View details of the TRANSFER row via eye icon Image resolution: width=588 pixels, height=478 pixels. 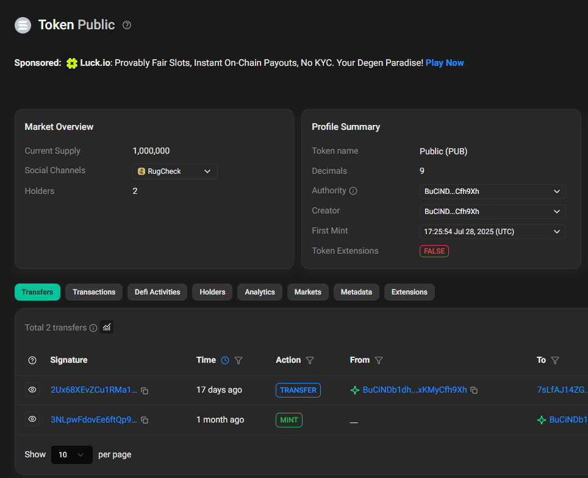(x=32, y=390)
